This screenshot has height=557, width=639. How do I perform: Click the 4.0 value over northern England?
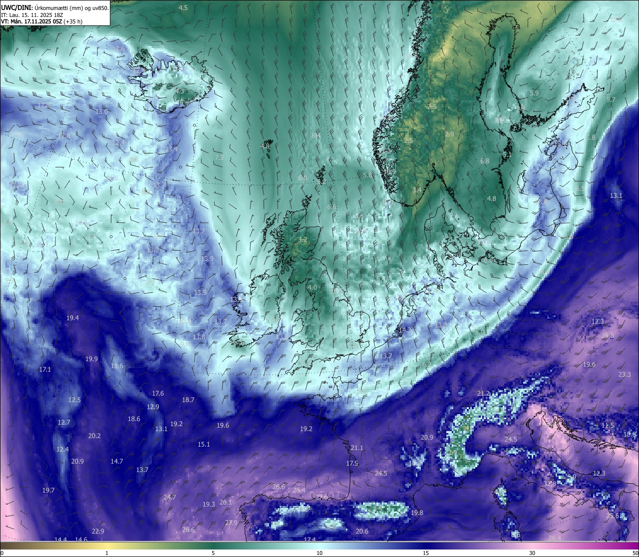coord(313,288)
